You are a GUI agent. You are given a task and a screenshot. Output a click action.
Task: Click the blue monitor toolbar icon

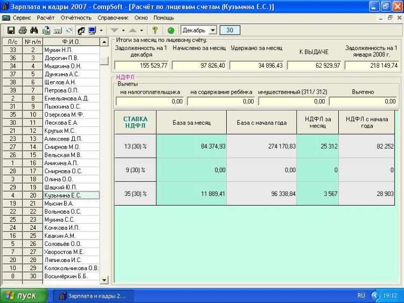(92, 30)
